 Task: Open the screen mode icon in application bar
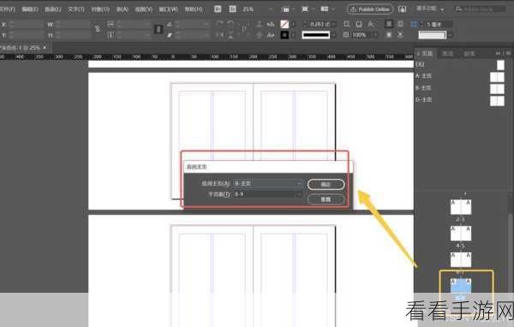pyautogui.click(x=305, y=9)
